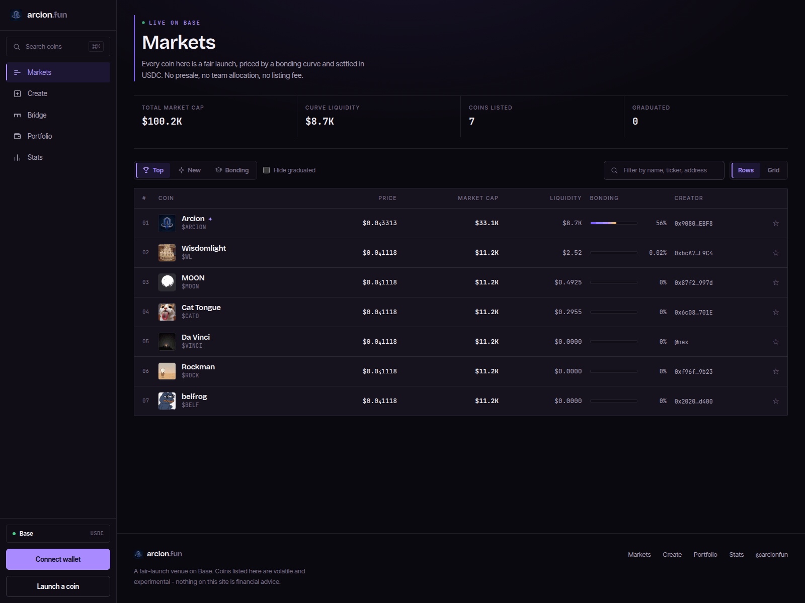The image size is (805, 603).
Task: Open the @arcionfun footer link
Action: tap(772, 555)
